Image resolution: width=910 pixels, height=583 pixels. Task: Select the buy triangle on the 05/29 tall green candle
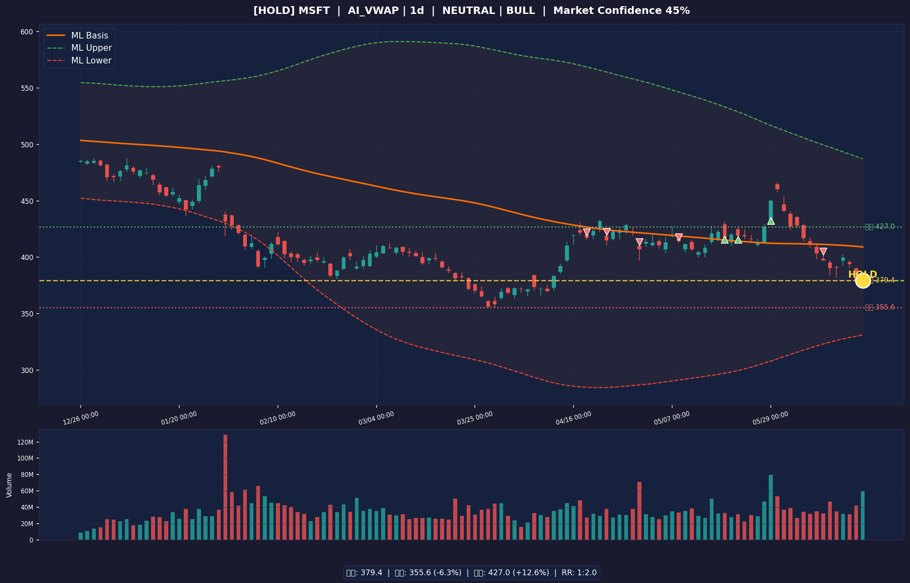coord(771,221)
